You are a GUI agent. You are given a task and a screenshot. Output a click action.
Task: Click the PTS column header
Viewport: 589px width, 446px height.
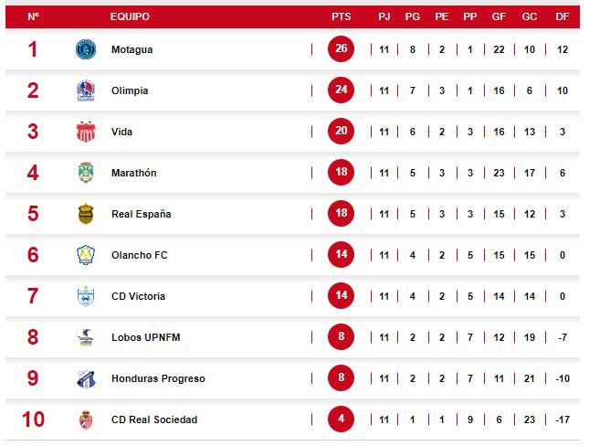[x=341, y=16]
